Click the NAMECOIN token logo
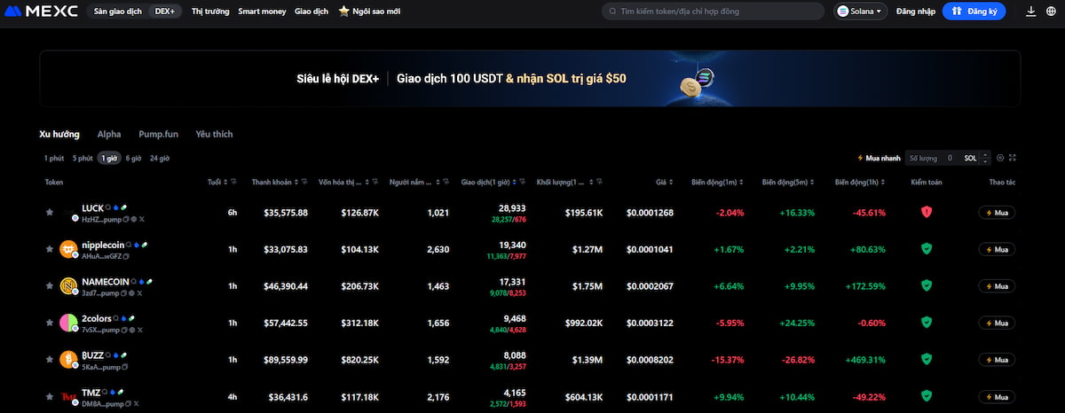 pyautogui.click(x=68, y=286)
